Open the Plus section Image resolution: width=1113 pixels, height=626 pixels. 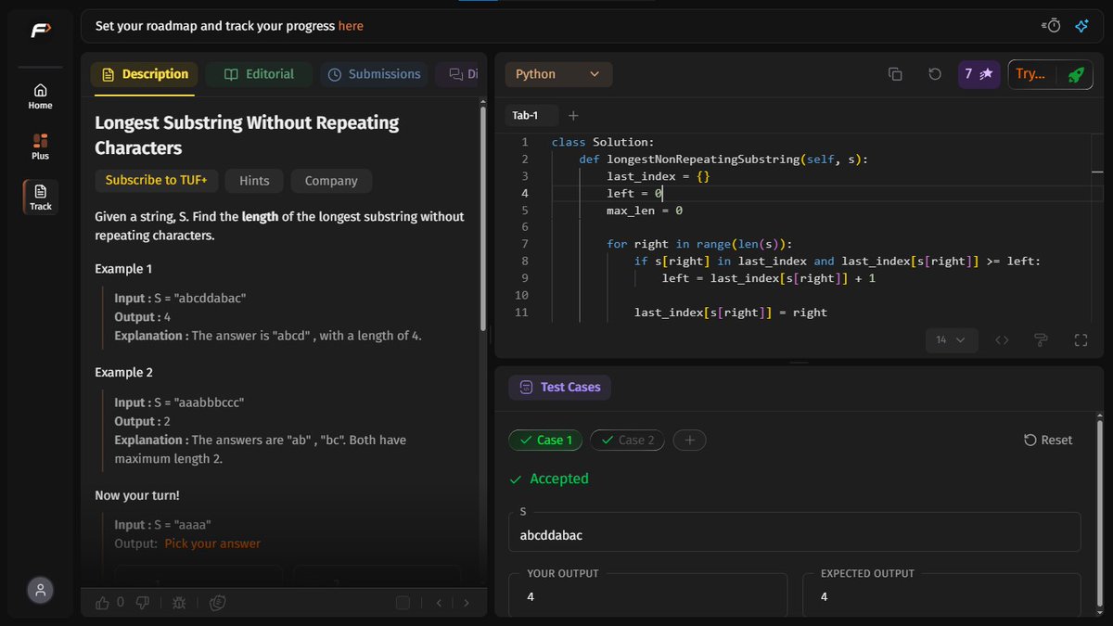(40, 147)
